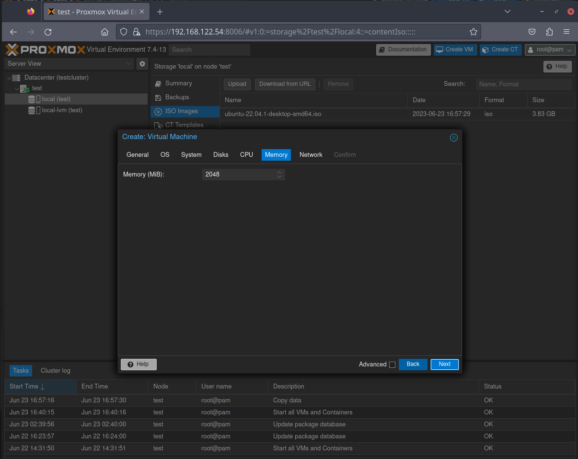Collapse the test node expander
Image resolution: width=578 pixels, height=459 pixels.
pos(17,89)
